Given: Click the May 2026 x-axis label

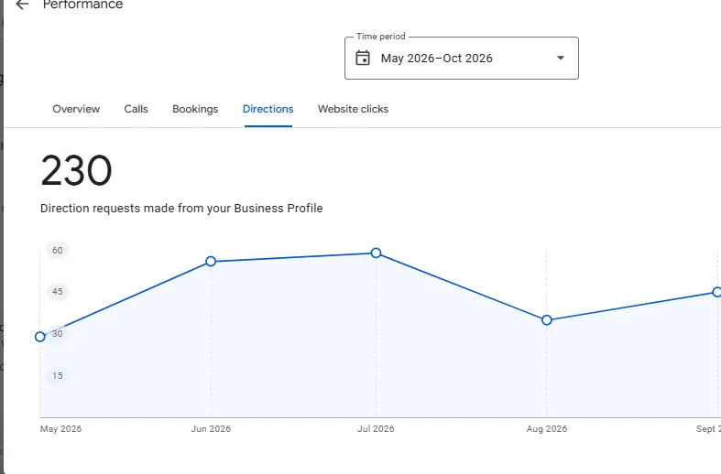Looking at the screenshot, I should click(60, 428).
